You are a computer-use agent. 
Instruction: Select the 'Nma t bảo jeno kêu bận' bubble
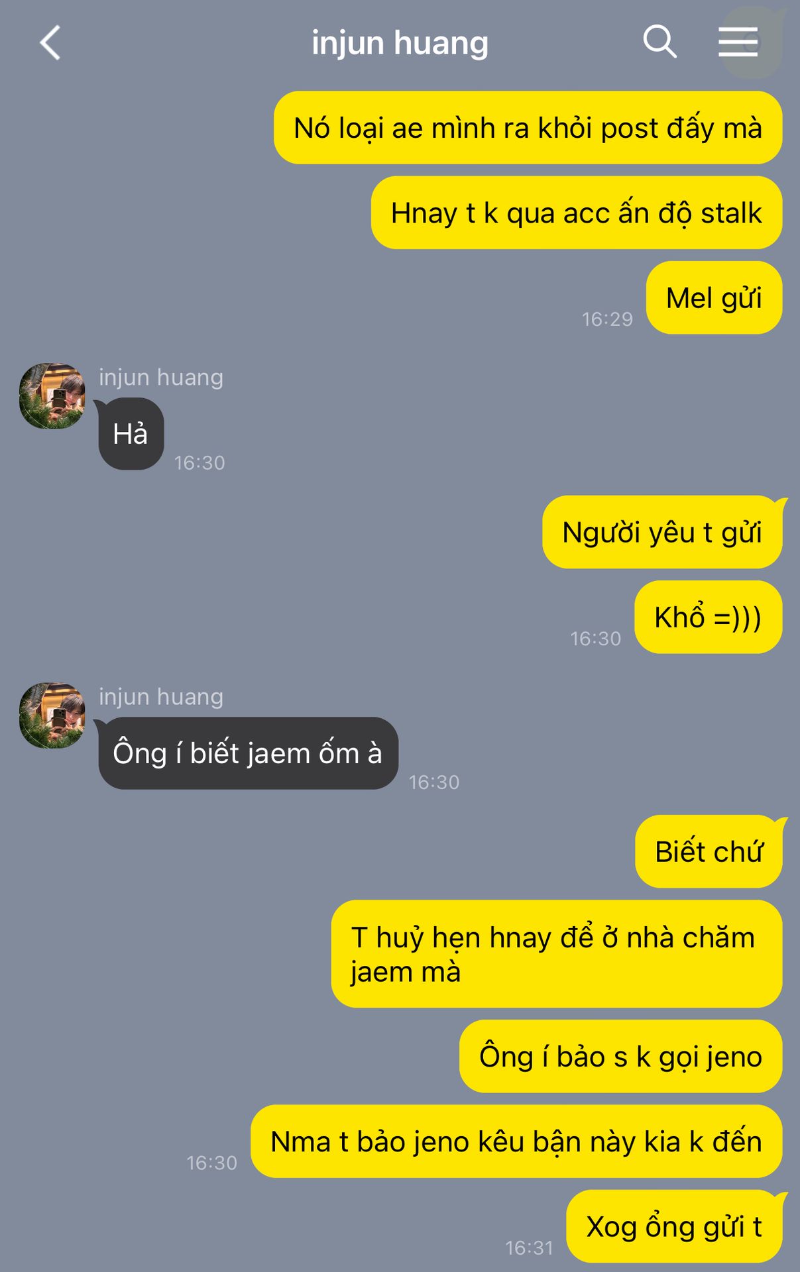[x=516, y=1141]
